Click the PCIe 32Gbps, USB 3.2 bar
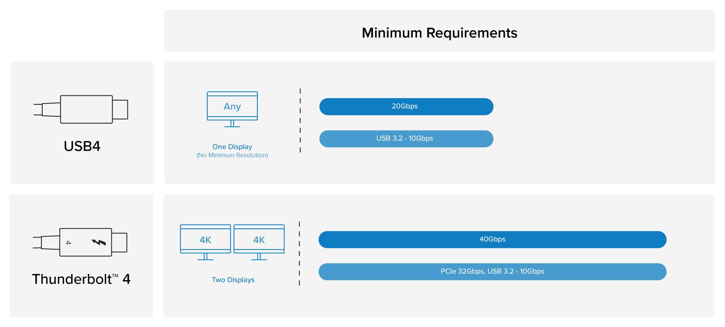This screenshot has height=327, width=725. coord(492,272)
